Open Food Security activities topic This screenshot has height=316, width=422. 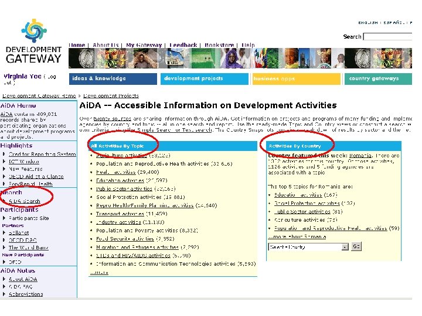(x=125, y=239)
